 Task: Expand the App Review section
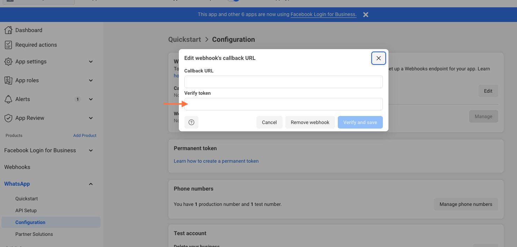point(91,118)
